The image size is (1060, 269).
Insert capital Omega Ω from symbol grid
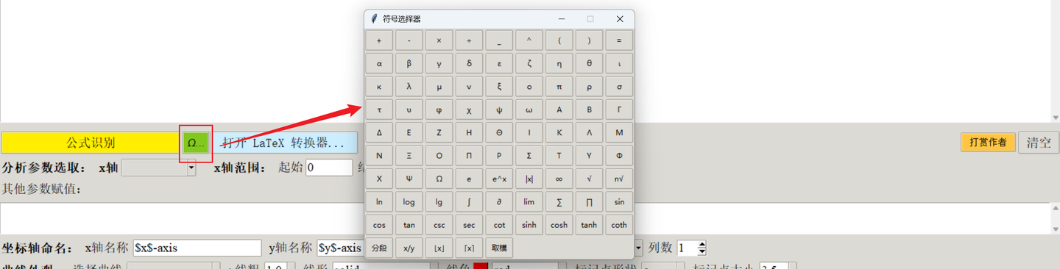[x=439, y=179]
